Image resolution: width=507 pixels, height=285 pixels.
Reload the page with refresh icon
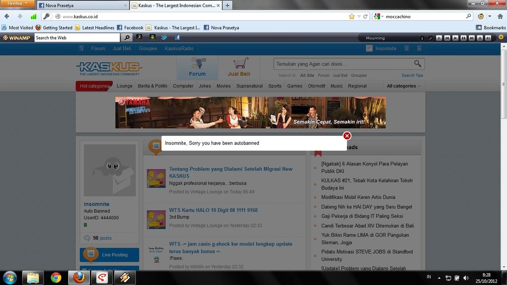click(x=366, y=17)
